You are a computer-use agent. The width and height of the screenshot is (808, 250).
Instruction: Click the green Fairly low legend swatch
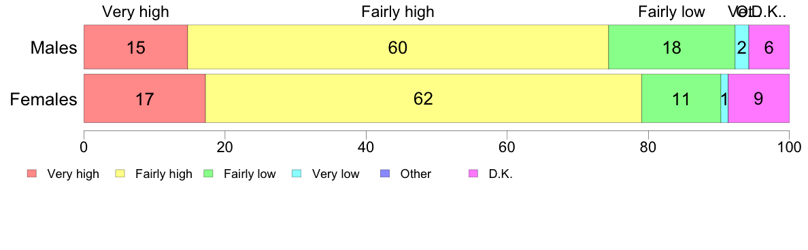click(208, 174)
